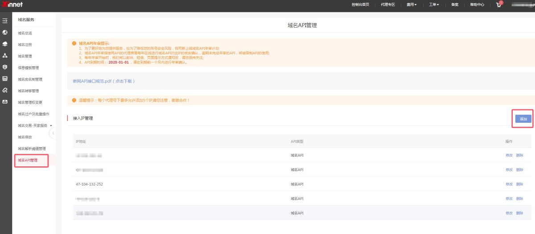
Task: Open the shield security sidebar icon
Action: tap(5, 67)
